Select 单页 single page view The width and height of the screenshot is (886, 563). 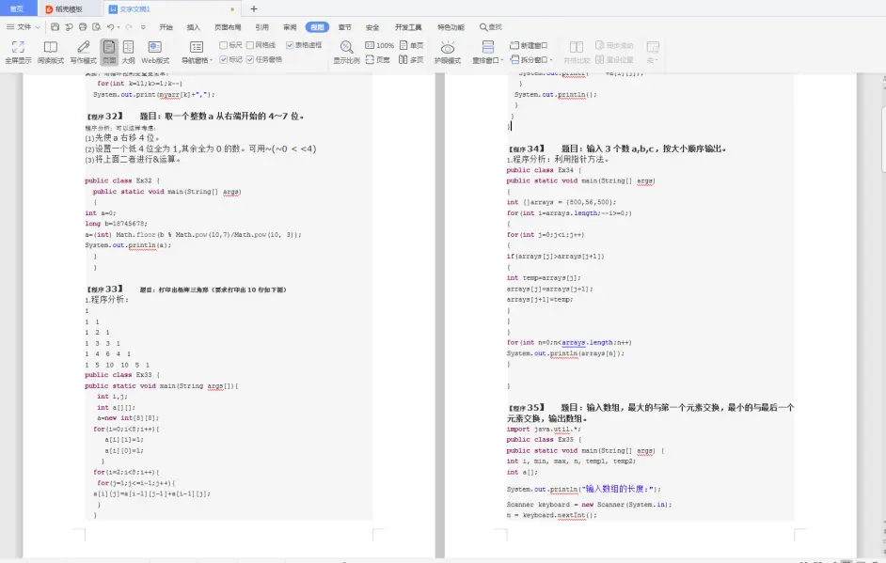pos(411,45)
